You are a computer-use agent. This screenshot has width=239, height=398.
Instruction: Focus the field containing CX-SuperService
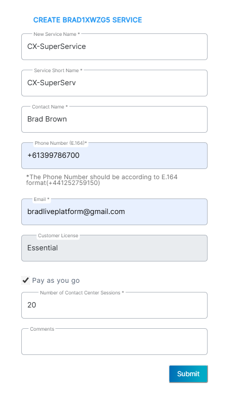point(115,46)
